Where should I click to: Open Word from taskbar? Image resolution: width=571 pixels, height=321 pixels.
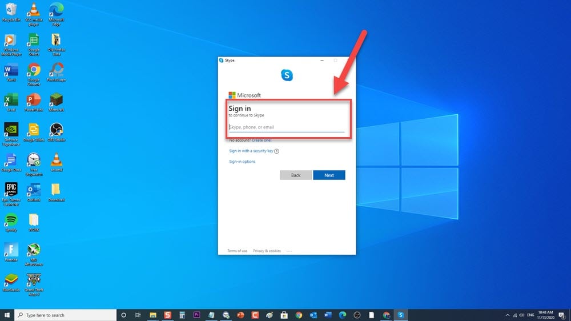pos(328,315)
